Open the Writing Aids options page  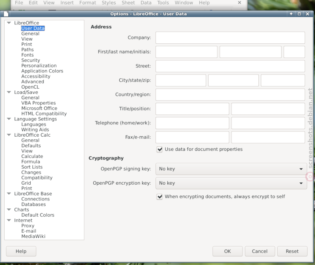tap(35, 130)
